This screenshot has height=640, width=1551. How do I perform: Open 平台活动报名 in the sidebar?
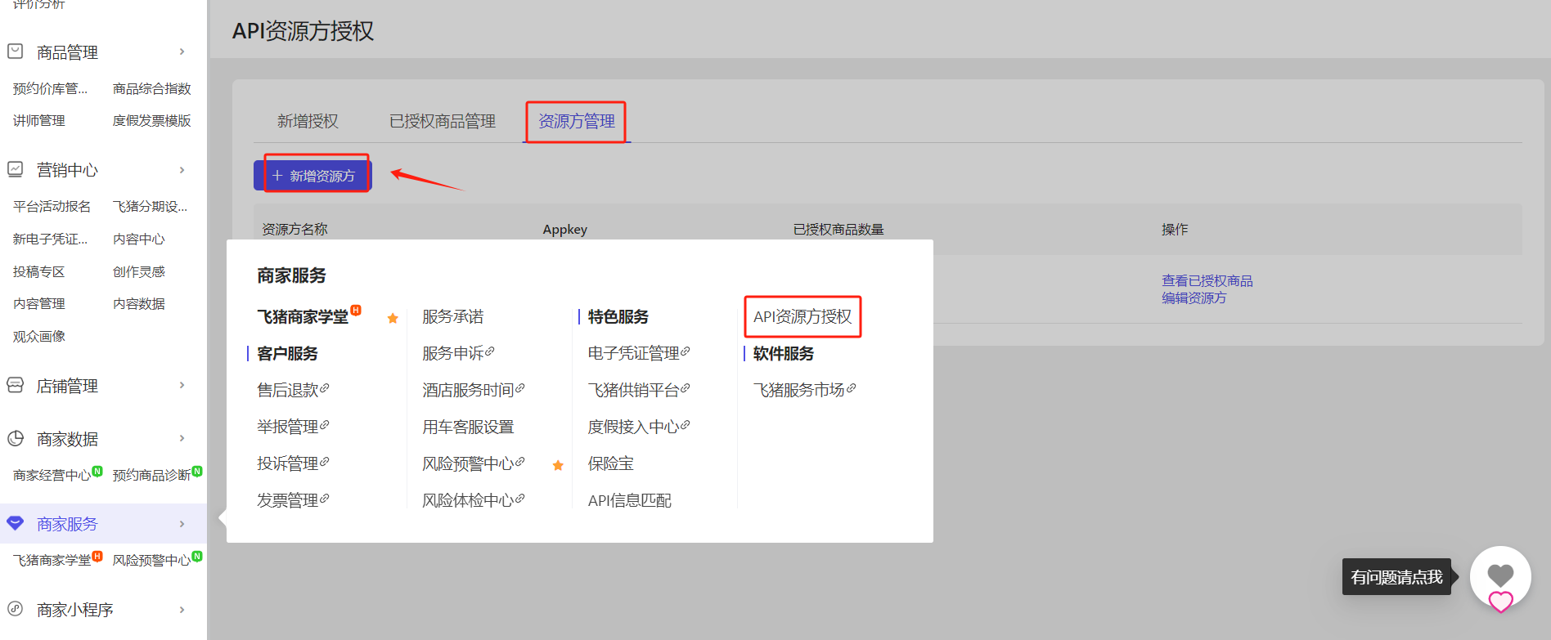coord(52,206)
